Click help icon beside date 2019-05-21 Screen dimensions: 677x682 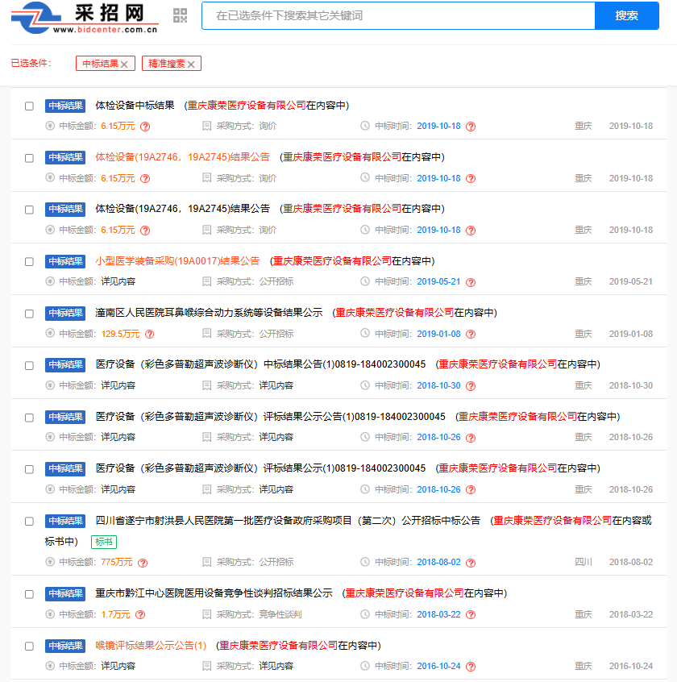point(471,282)
